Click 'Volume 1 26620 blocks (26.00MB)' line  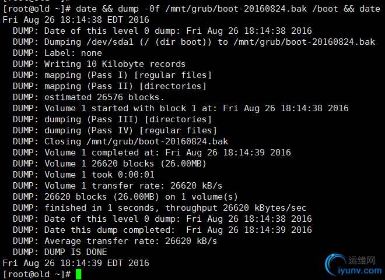tap(110, 164)
